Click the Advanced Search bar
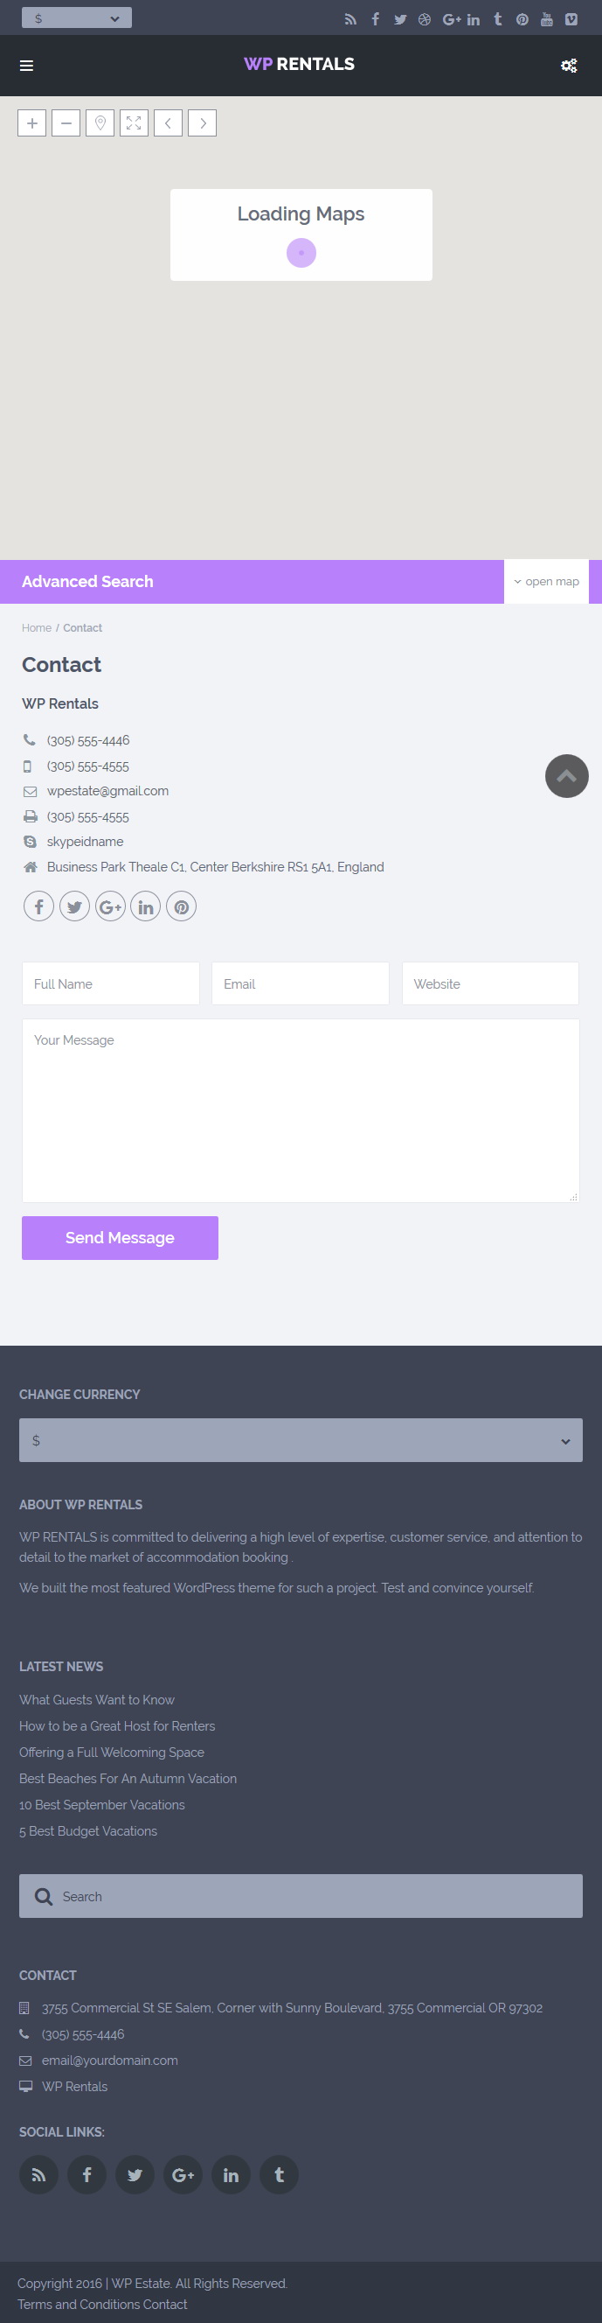Screen dimensions: 602x2323 pyautogui.click(x=252, y=582)
